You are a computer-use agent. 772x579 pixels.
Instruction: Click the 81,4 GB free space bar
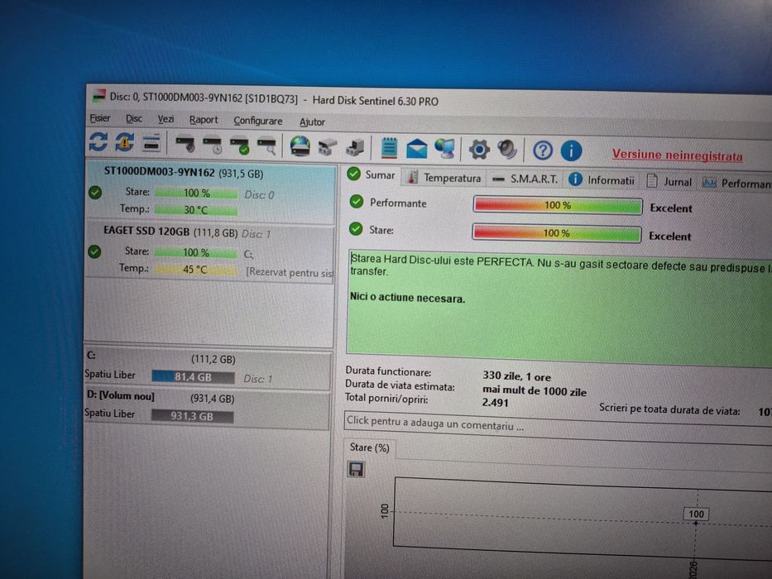coord(193,377)
